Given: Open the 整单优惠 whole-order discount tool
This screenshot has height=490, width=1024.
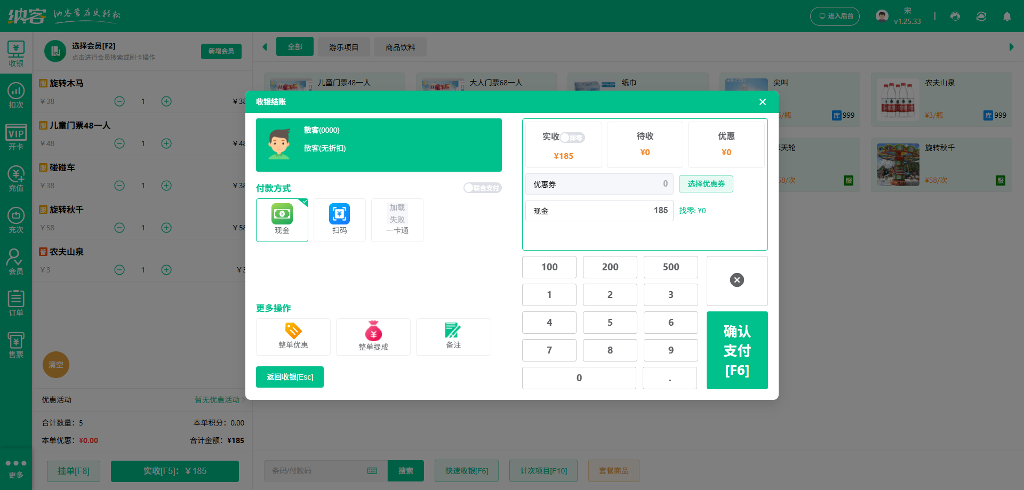Looking at the screenshot, I should pyautogui.click(x=293, y=336).
